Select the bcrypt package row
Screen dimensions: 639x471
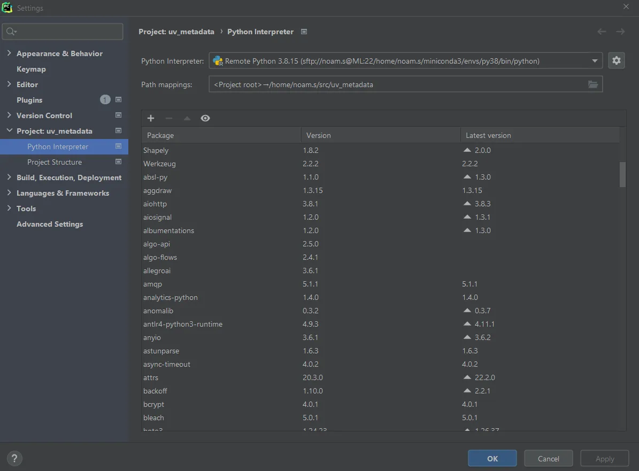(381, 404)
